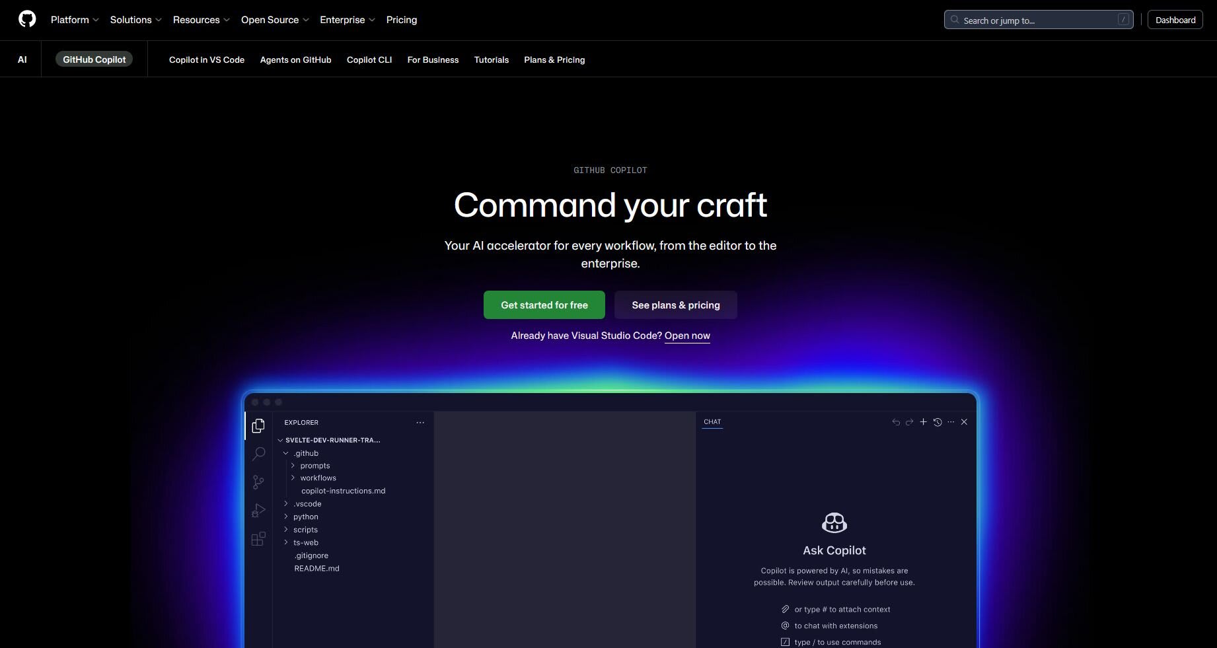This screenshot has height=648, width=1217.
Task: Open Tutorials tab
Action: tap(492, 59)
